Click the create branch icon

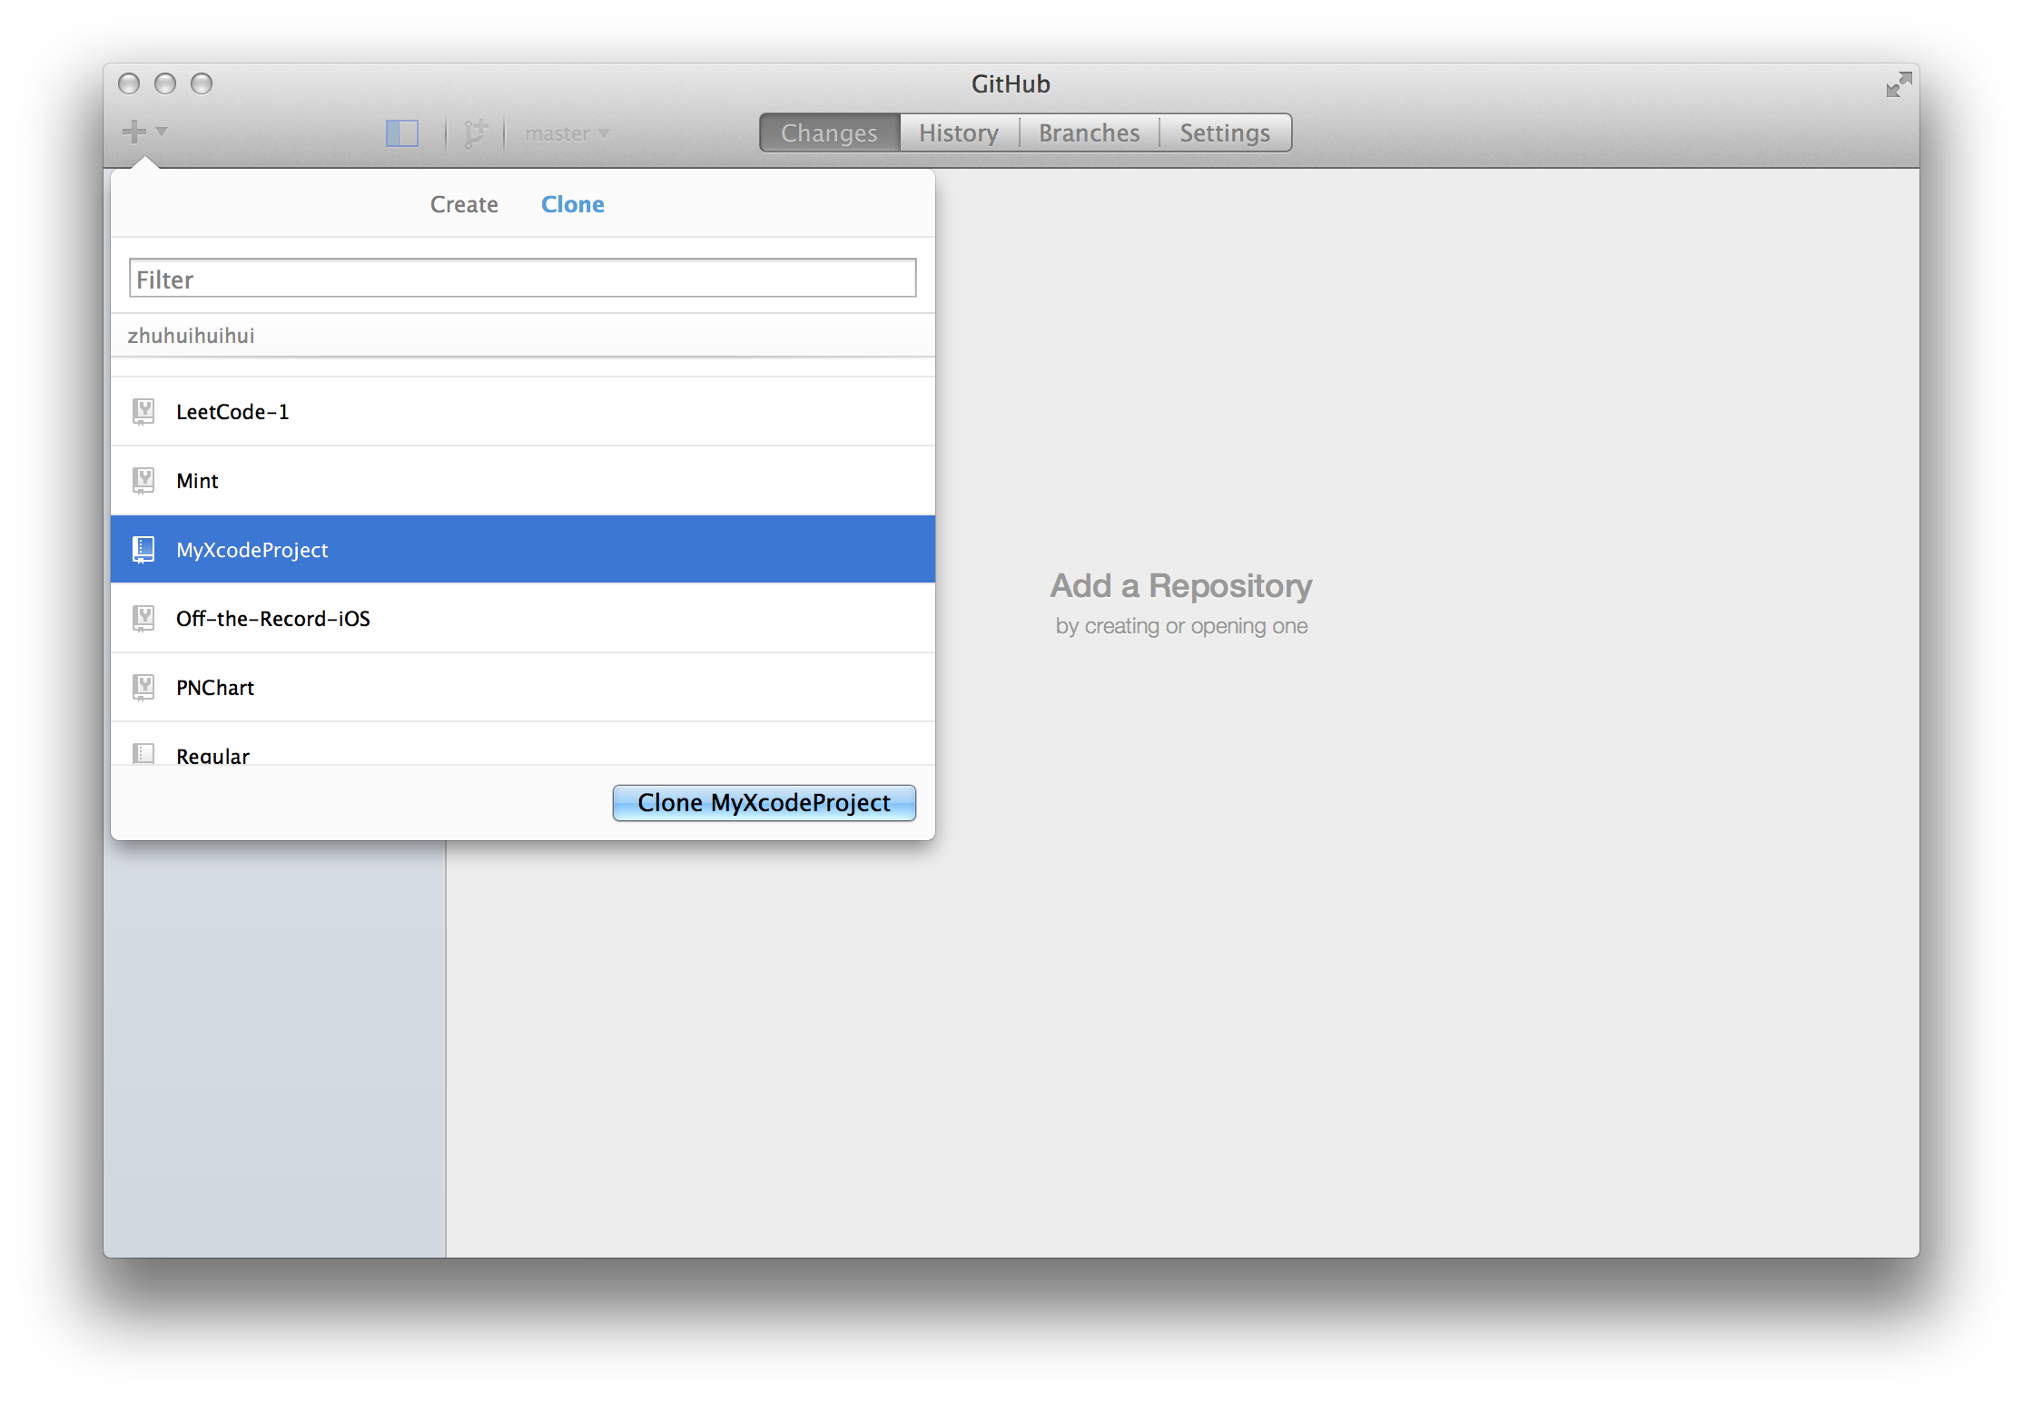coord(476,133)
